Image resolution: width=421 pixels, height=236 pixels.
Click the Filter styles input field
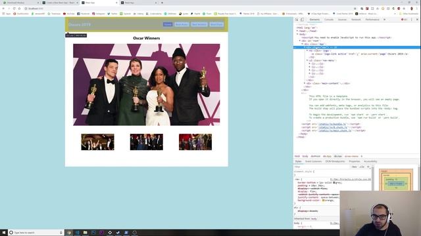321,167
